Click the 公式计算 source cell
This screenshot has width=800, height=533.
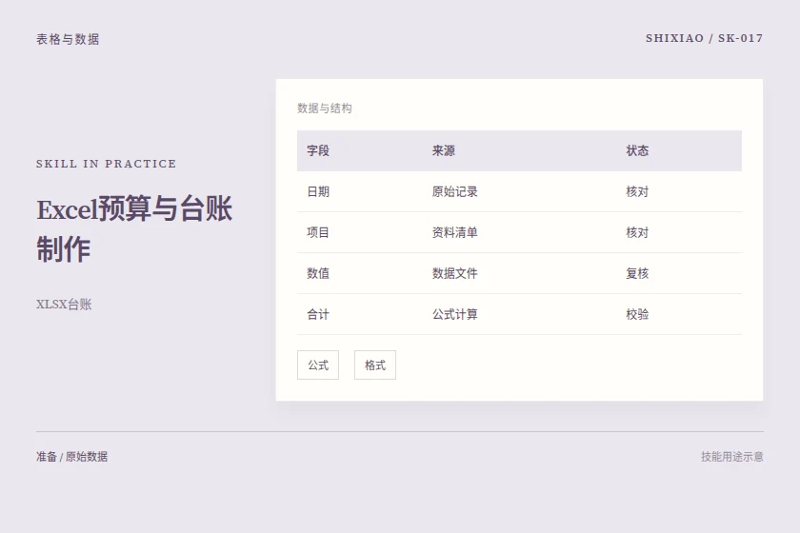coord(454,314)
